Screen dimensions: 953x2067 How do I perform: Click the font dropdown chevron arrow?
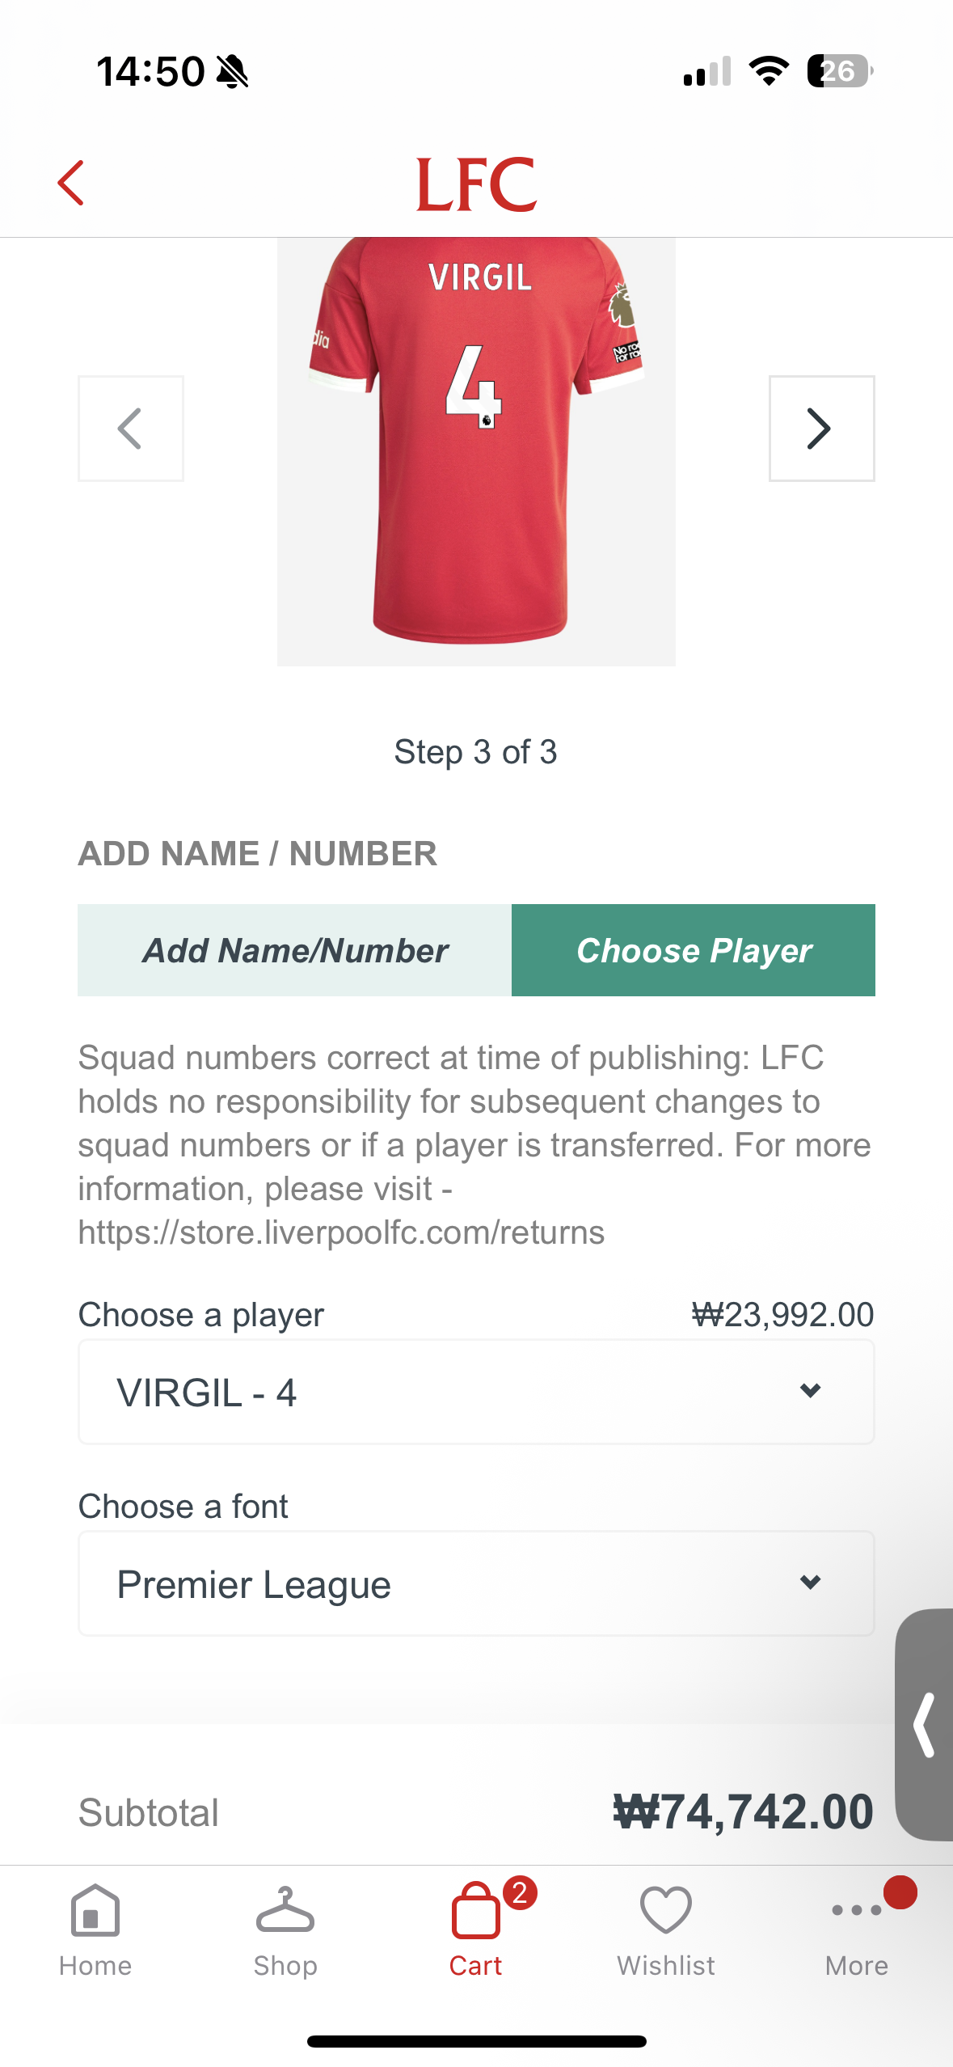click(810, 1583)
